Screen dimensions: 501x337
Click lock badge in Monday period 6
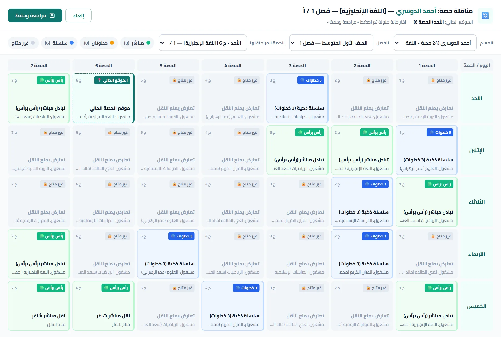click(x=117, y=132)
